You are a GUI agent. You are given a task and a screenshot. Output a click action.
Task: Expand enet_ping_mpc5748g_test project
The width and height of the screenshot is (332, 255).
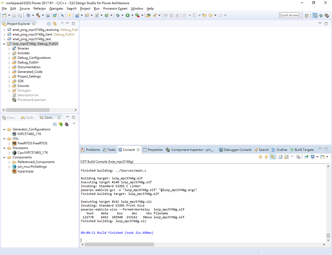point(4,39)
